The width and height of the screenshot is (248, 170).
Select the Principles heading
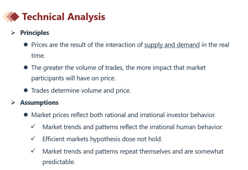35,33
